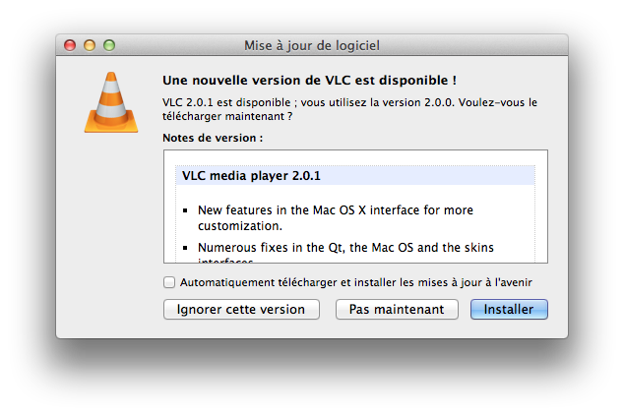Click inside the release notes box
The width and height of the screenshot is (624, 416).
point(355,207)
